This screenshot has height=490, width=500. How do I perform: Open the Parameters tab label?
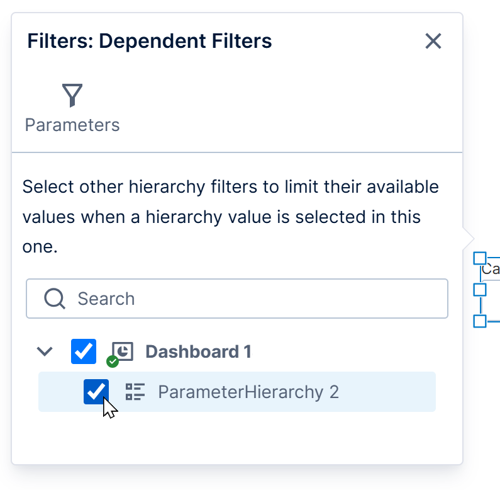point(72,125)
